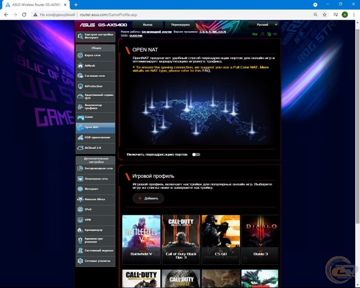This screenshot has height=288, width=360.
Task: Open Adaptive QoS gauge icon
Action: pos(80,96)
